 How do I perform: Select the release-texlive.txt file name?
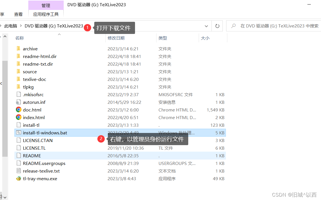(x=41, y=171)
